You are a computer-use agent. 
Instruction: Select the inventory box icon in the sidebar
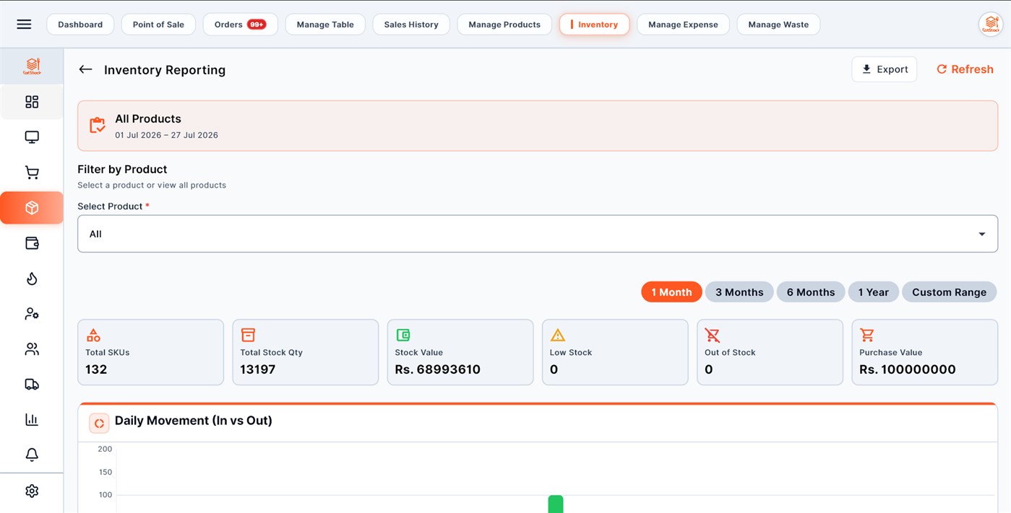[32, 208]
